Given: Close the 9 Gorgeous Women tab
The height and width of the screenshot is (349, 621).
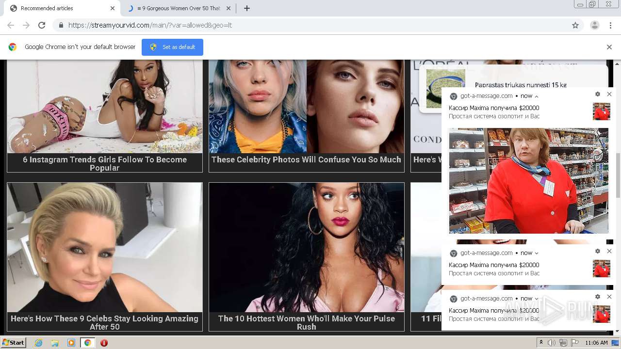Looking at the screenshot, I should tap(229, 8).
